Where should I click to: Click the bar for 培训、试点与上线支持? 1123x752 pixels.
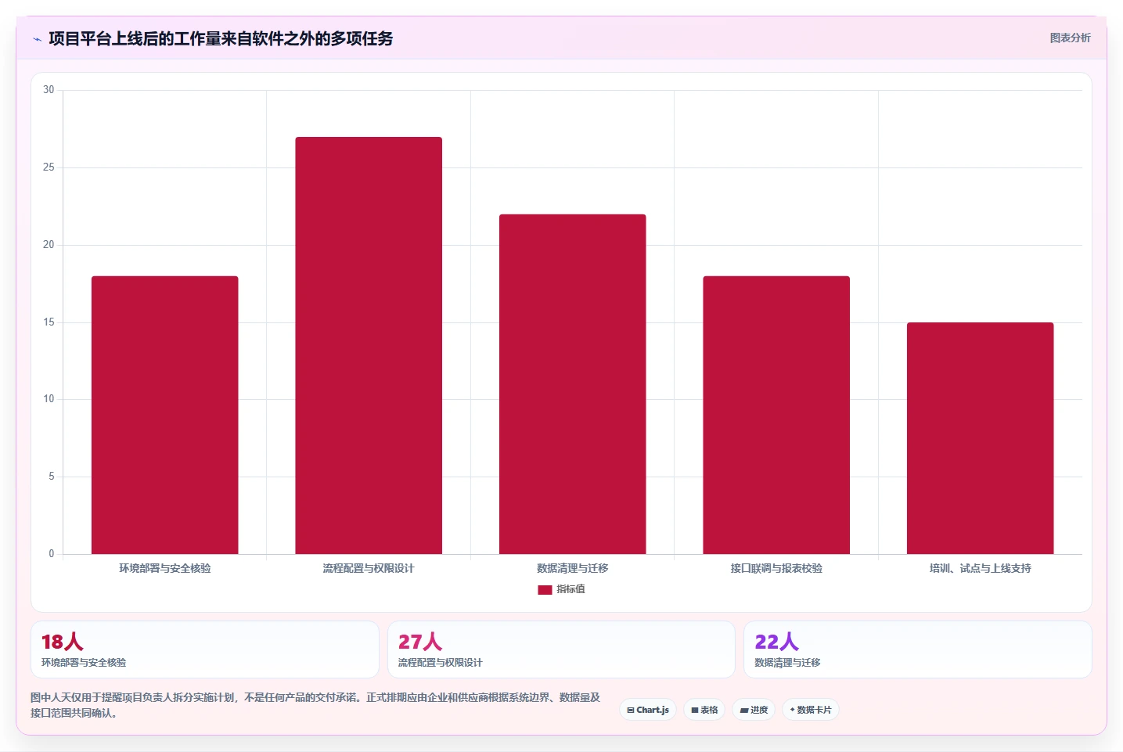(981, 438)
